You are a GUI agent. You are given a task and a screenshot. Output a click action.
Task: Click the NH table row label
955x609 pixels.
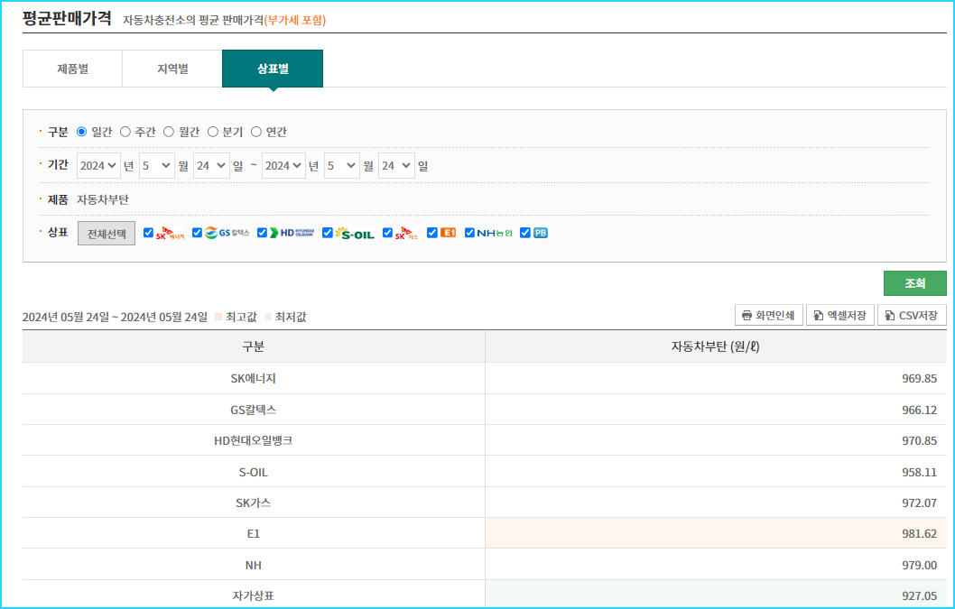pos(254,565)
